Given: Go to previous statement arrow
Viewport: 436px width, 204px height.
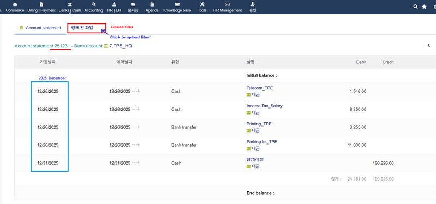Looking at the screenshot, I should pyautogui.click(x=429, y=45).
